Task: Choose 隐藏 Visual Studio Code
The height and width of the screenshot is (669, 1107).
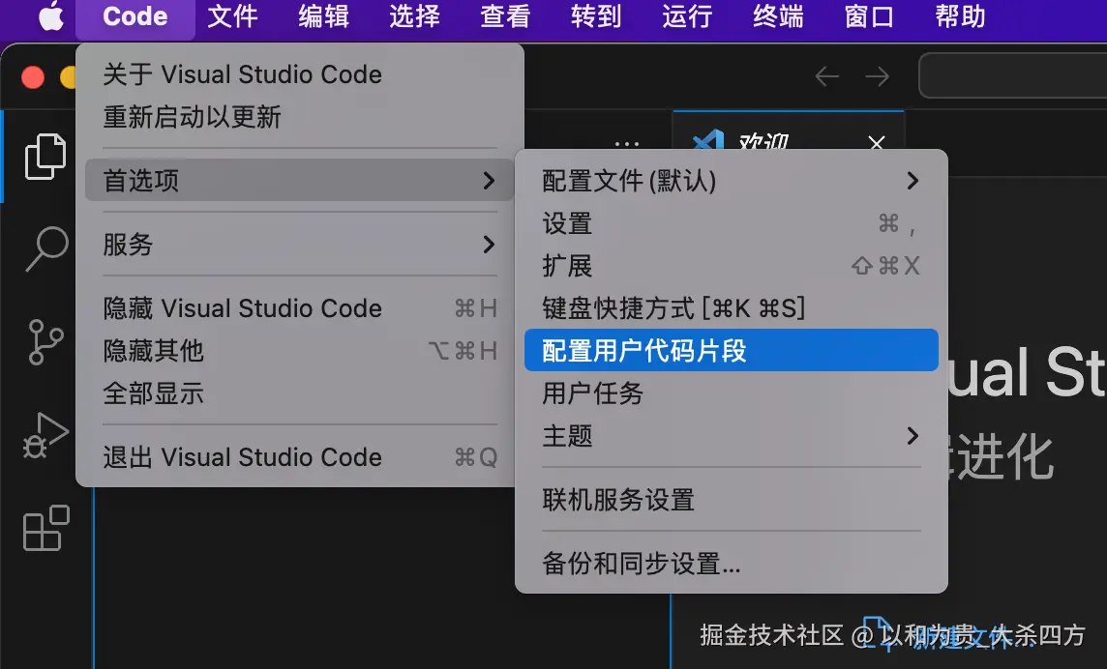Action: [x=299, y=308]
